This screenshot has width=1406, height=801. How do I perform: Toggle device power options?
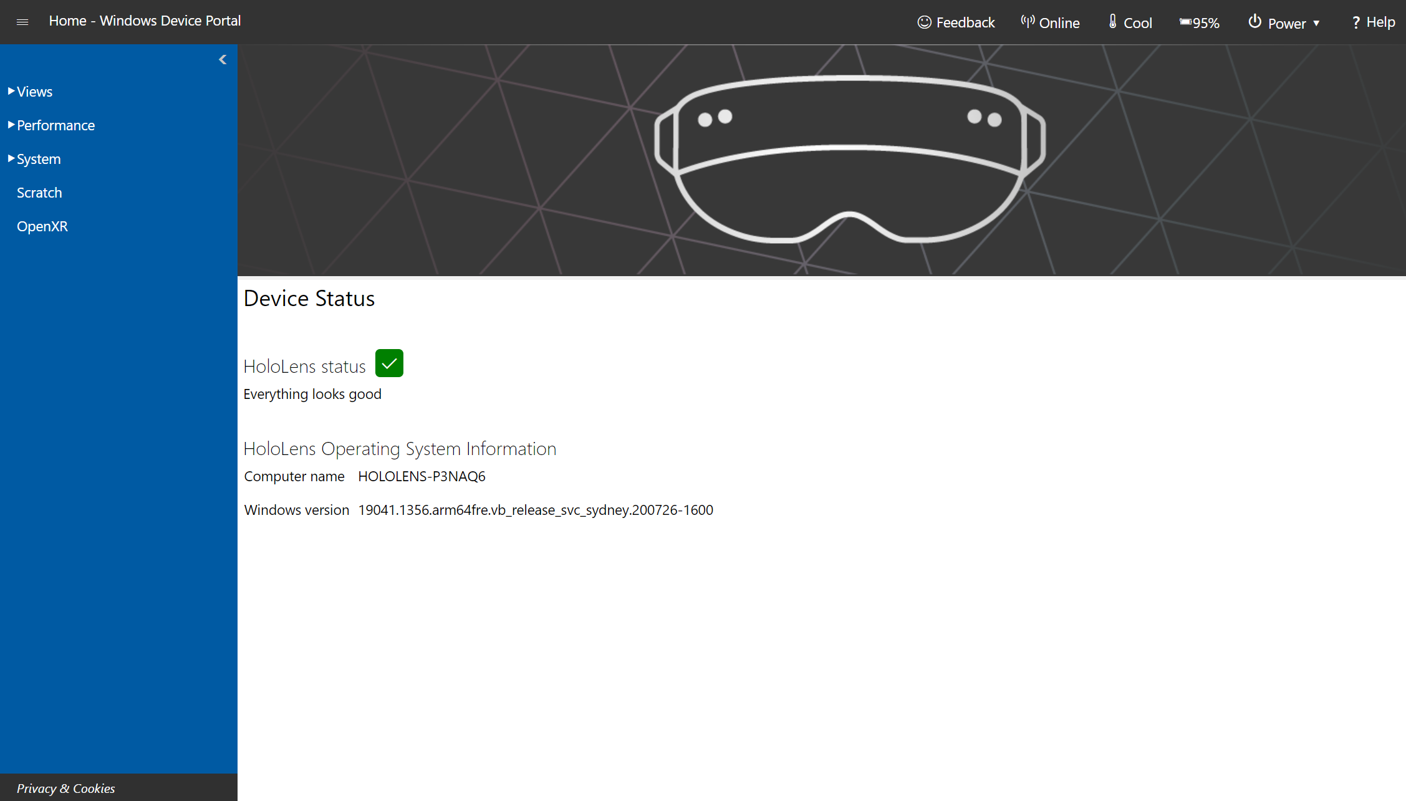pos(1283,21)
